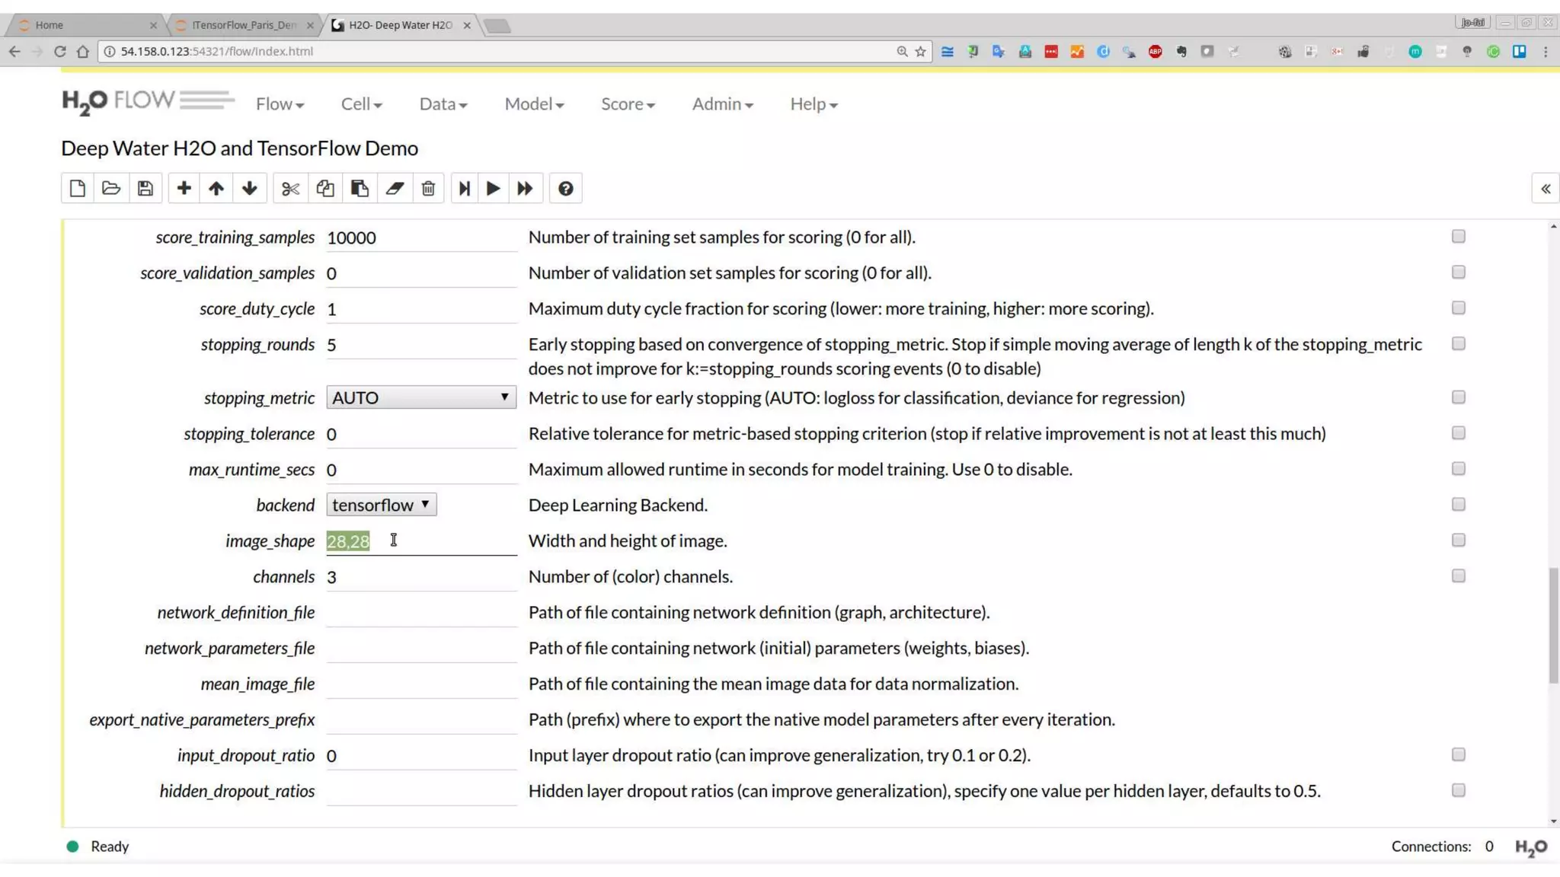Run all cells with fast-forward icon

click(525, 188)
